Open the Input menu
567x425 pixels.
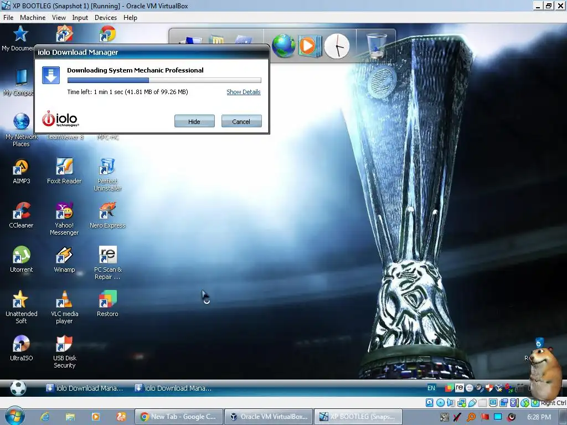click(80, 17)
